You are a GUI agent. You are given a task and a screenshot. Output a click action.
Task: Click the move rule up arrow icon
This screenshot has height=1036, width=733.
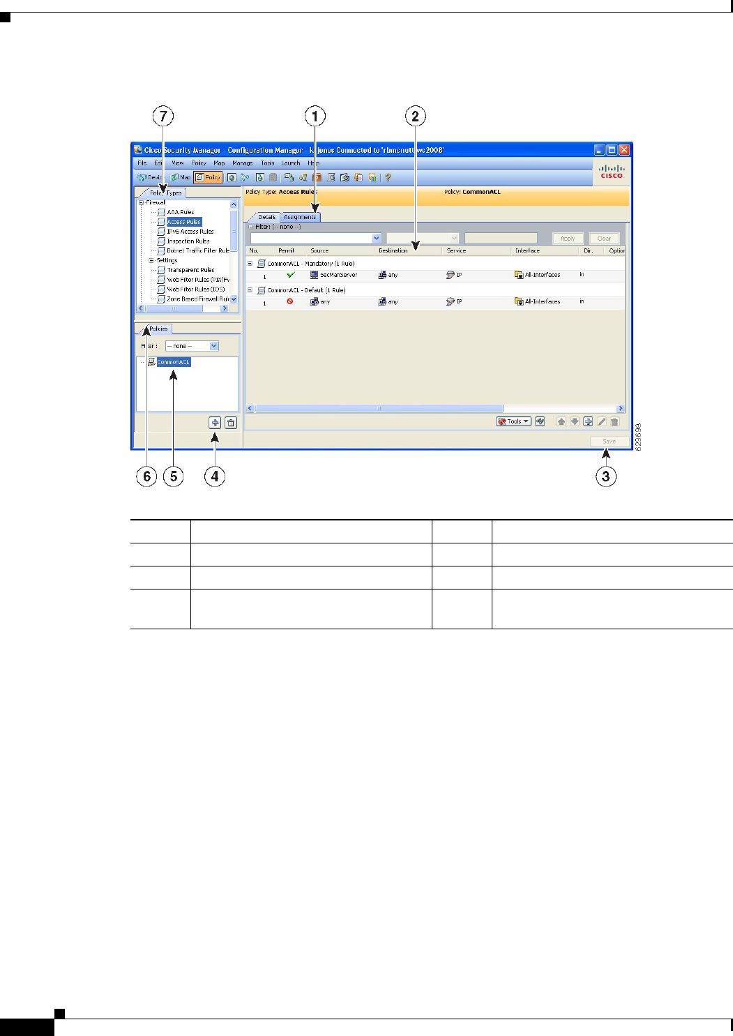[561, 421]
